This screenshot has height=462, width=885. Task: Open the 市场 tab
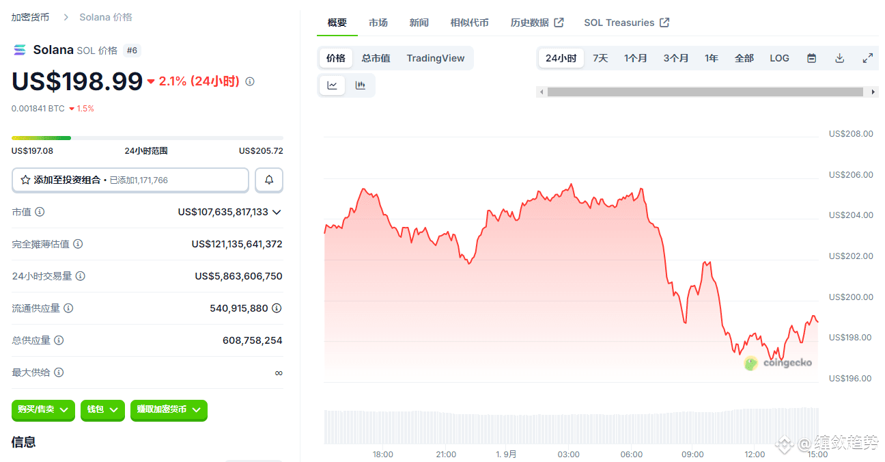tap(378, 23)
